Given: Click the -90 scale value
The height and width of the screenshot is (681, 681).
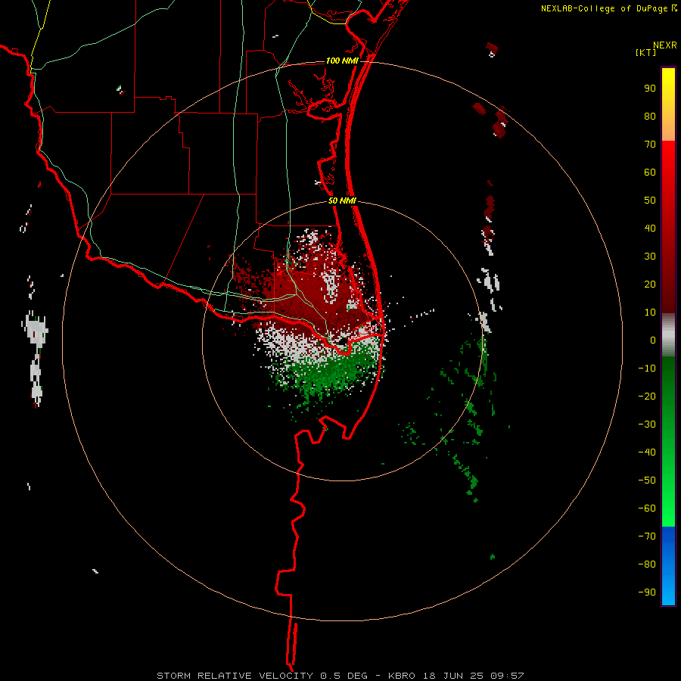Looking at the screenshot, I should 647,592.
